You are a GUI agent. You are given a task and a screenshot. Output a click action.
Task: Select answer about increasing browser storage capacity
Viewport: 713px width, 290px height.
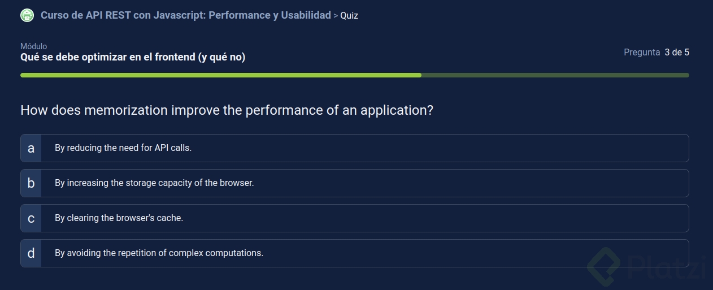(154, 183)
